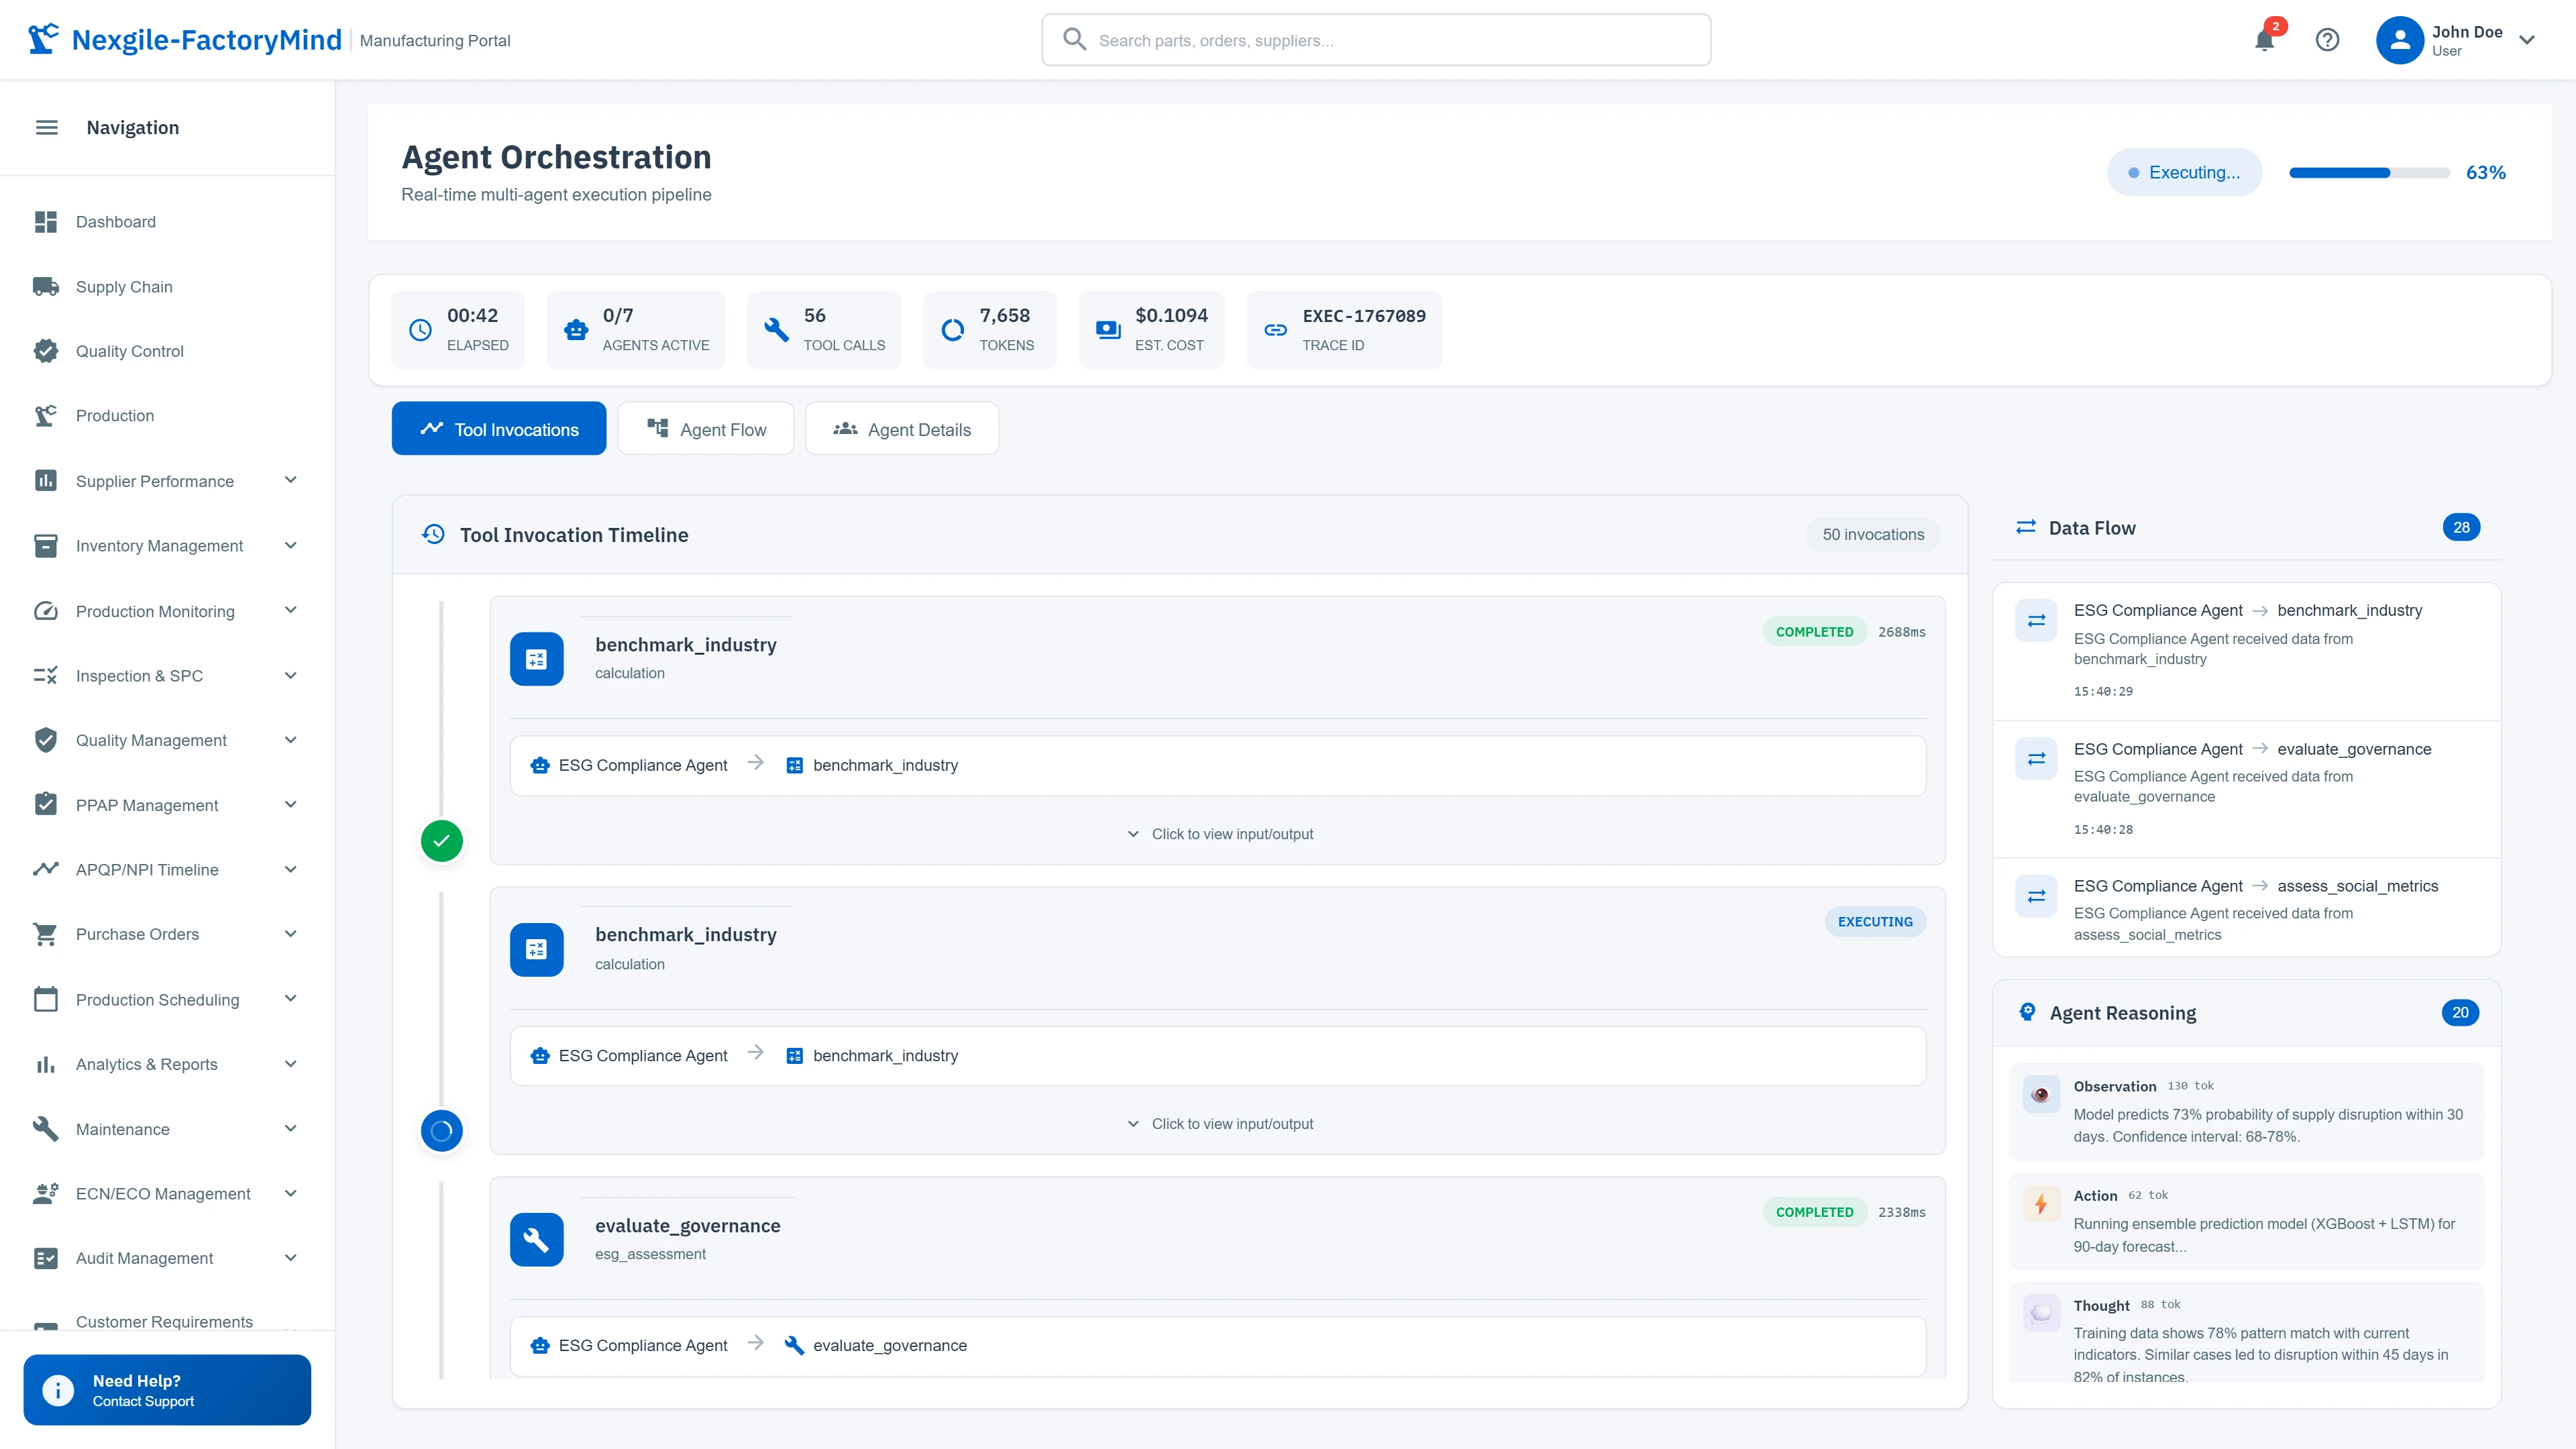
Task: Open Quality Control from the navigation
Action: tap(129, 351)
